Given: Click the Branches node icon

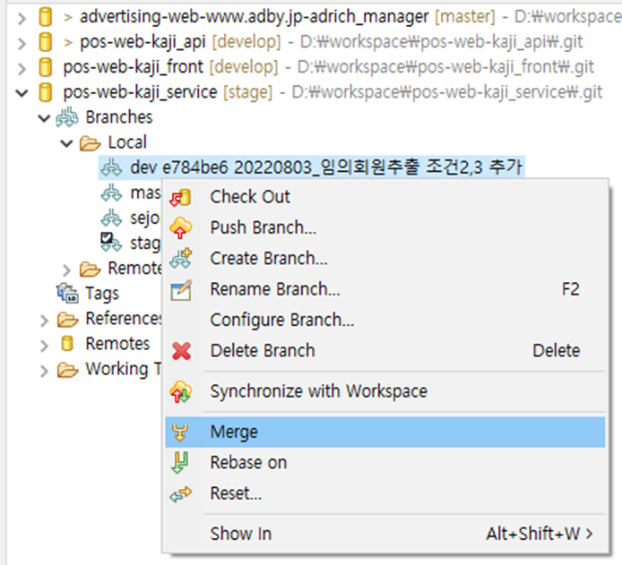Looking at the screenshot, I should pos(66,117).
